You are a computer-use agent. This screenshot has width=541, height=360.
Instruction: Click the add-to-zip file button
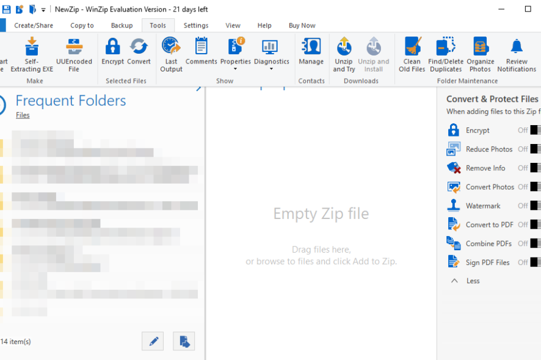(184, 341)
